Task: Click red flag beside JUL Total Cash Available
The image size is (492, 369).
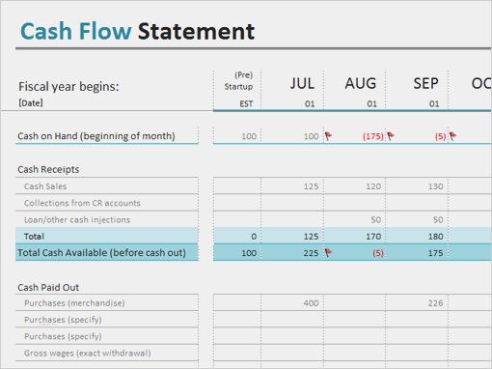Action: point(328,253)
